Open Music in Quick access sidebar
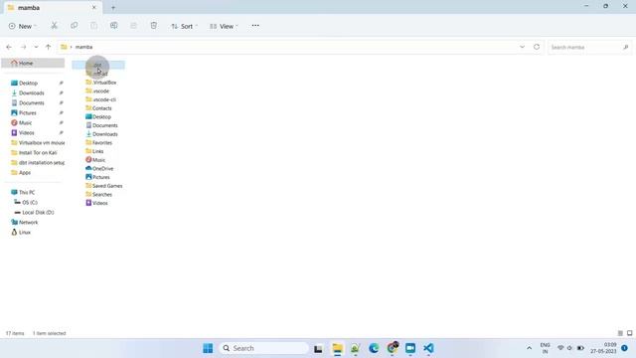The image size is (636, 358). click(x=25, y=122)
